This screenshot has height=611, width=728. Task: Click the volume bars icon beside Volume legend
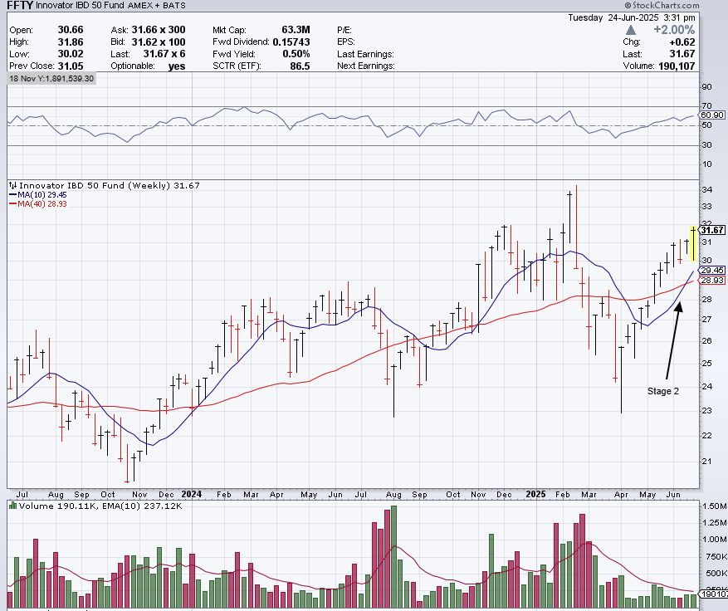pos(12,506)
